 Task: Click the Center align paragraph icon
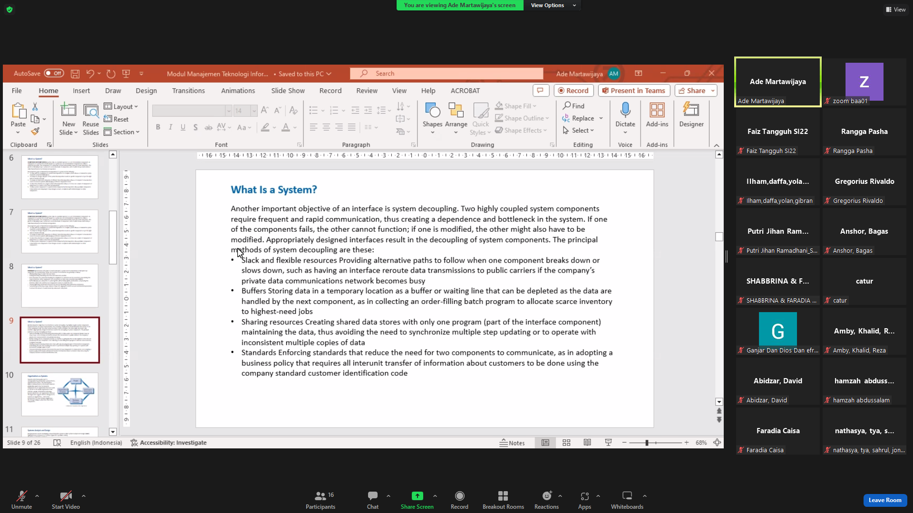[326, 127]
